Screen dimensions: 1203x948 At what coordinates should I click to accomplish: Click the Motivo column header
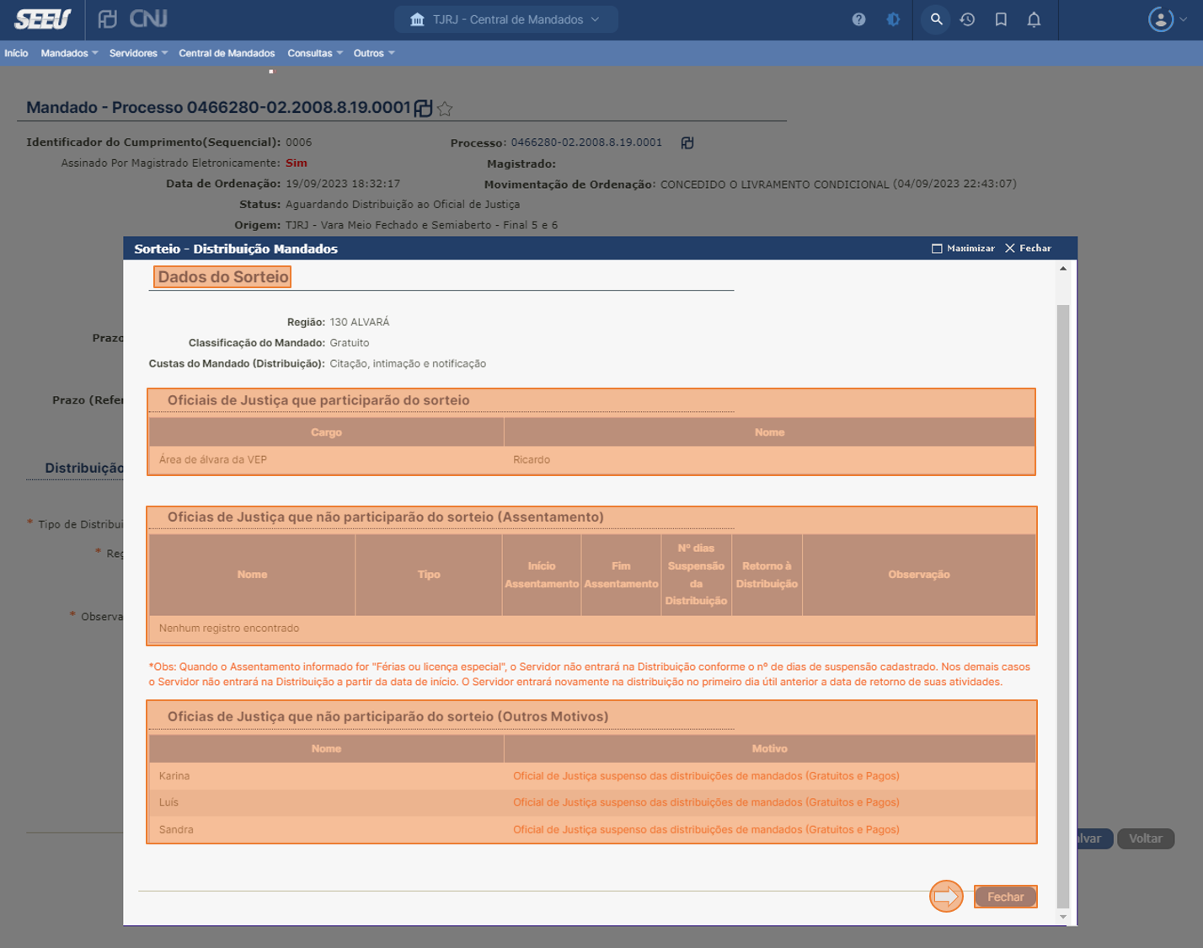(769, 748)
